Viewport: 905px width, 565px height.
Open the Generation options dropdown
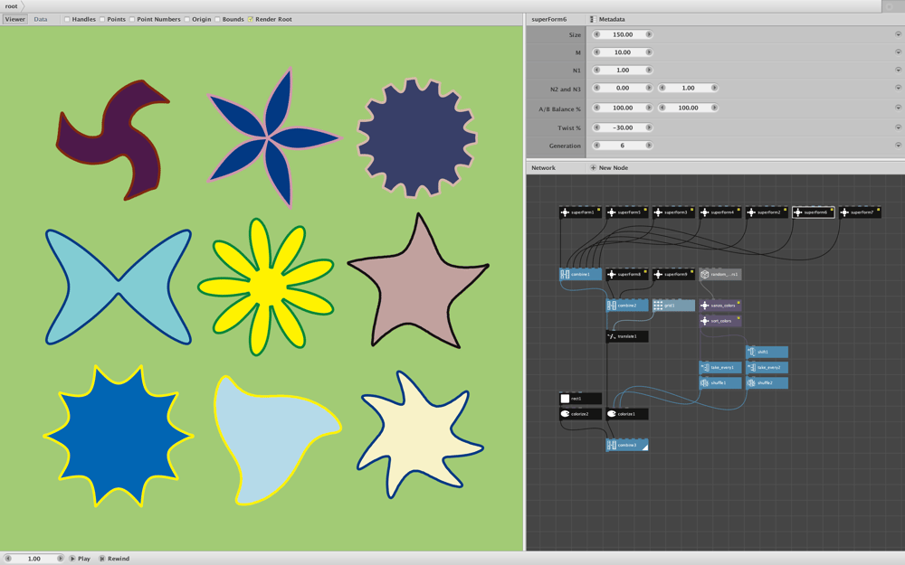[x=898, y=146]
